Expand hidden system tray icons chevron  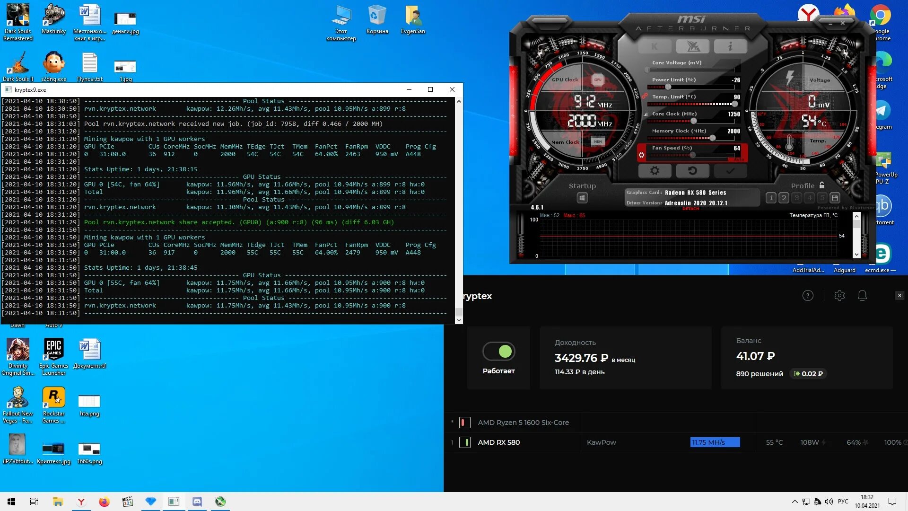click(794, 502)
